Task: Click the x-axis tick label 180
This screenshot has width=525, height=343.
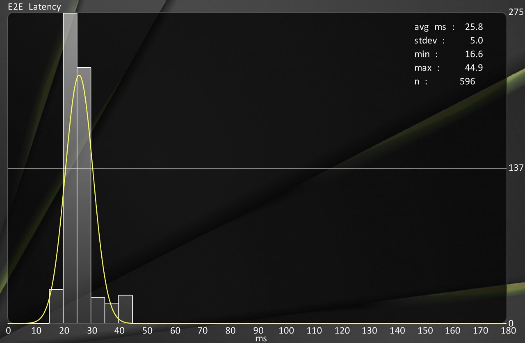Action: point(509,330)
